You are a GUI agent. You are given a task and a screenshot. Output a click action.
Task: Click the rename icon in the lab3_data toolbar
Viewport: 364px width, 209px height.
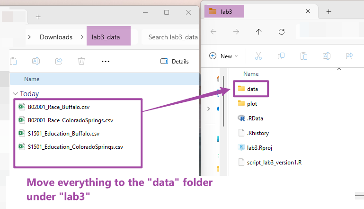pyautogui.click(x=36, y=61)
